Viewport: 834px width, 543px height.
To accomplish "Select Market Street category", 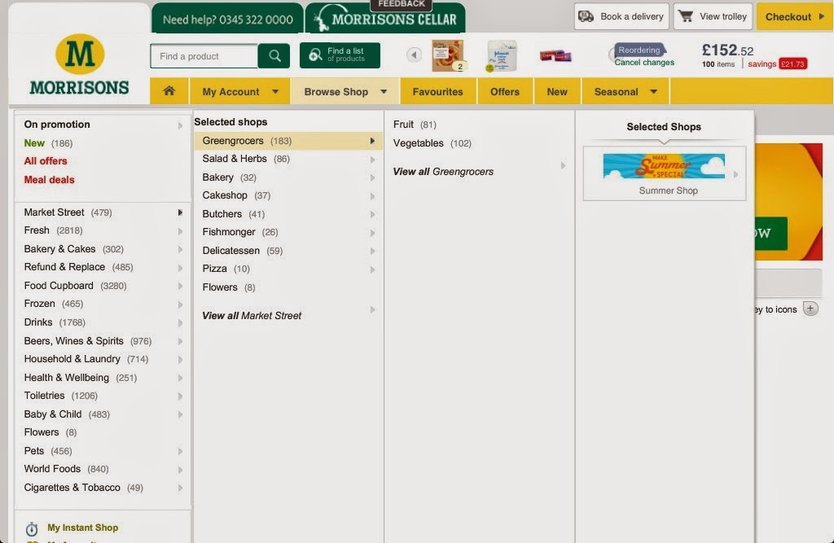I will pos(103,212).
